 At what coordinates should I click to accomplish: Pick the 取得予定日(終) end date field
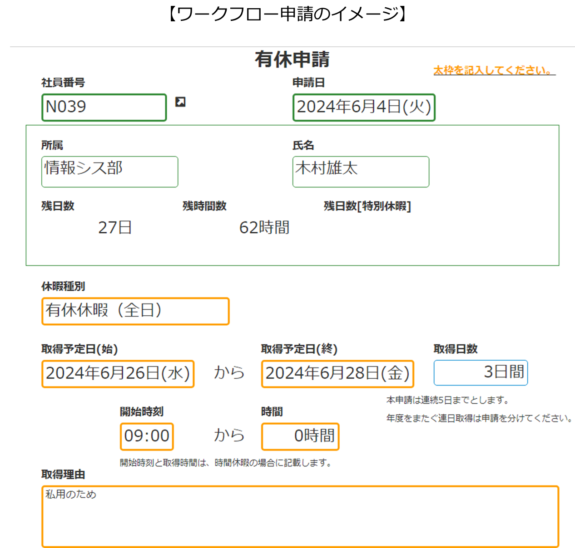[337, 374]
